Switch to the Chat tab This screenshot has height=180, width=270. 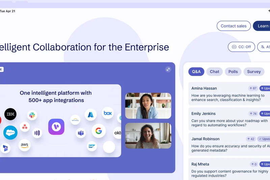[x=214, y=72]
